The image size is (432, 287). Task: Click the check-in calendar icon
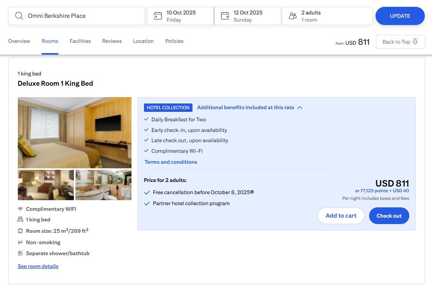pos(158,16)
